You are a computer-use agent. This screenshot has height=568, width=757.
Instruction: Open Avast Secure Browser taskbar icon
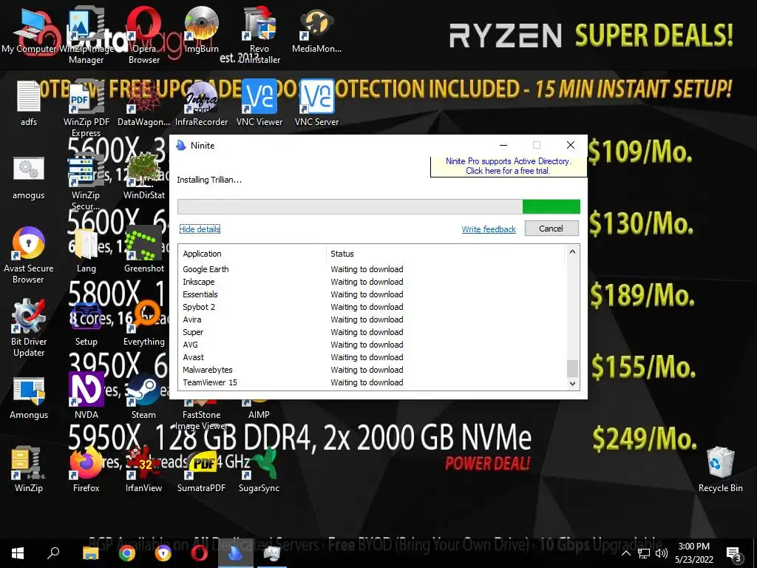163,553
